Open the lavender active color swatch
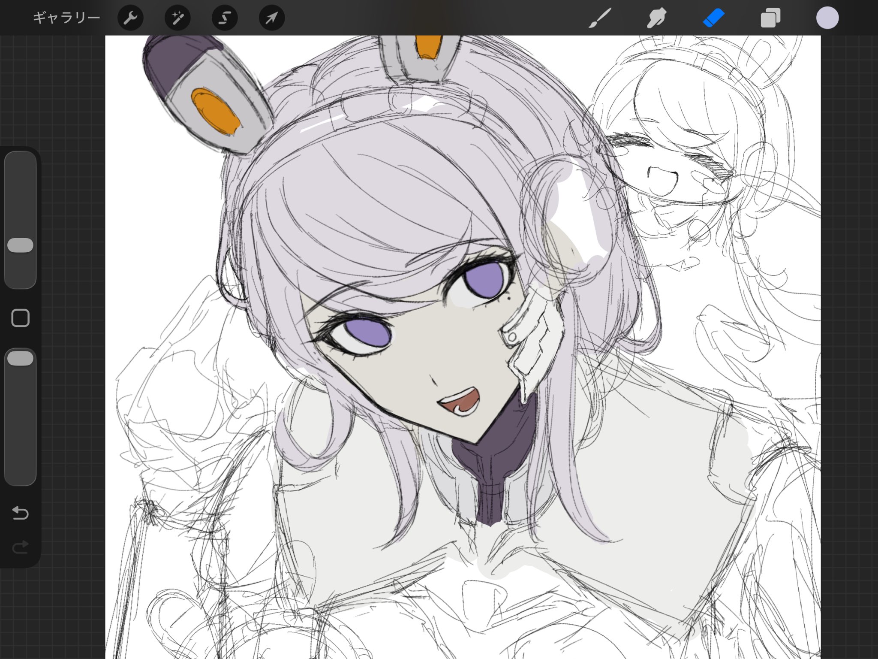This screenshot has width=878, height=659. pos(827,18)
